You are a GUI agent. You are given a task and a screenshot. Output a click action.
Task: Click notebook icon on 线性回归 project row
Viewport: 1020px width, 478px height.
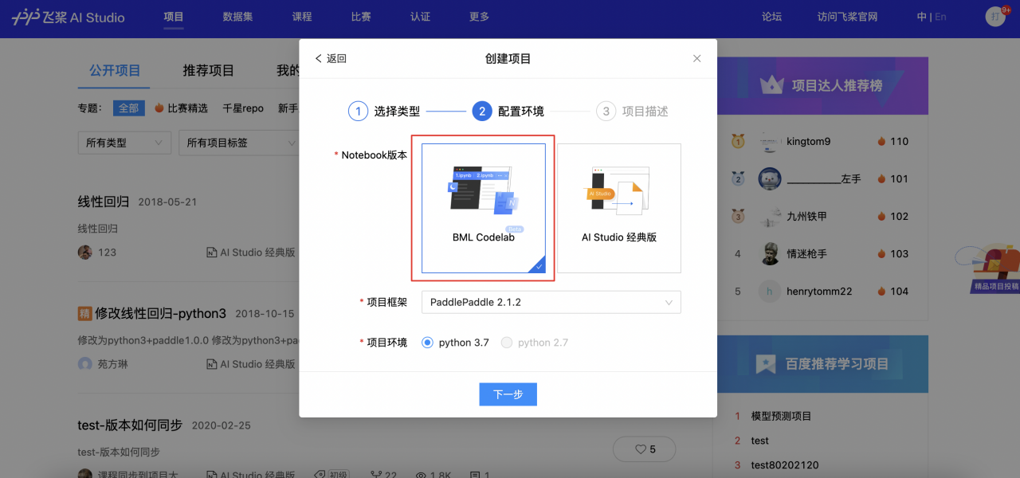211,253
